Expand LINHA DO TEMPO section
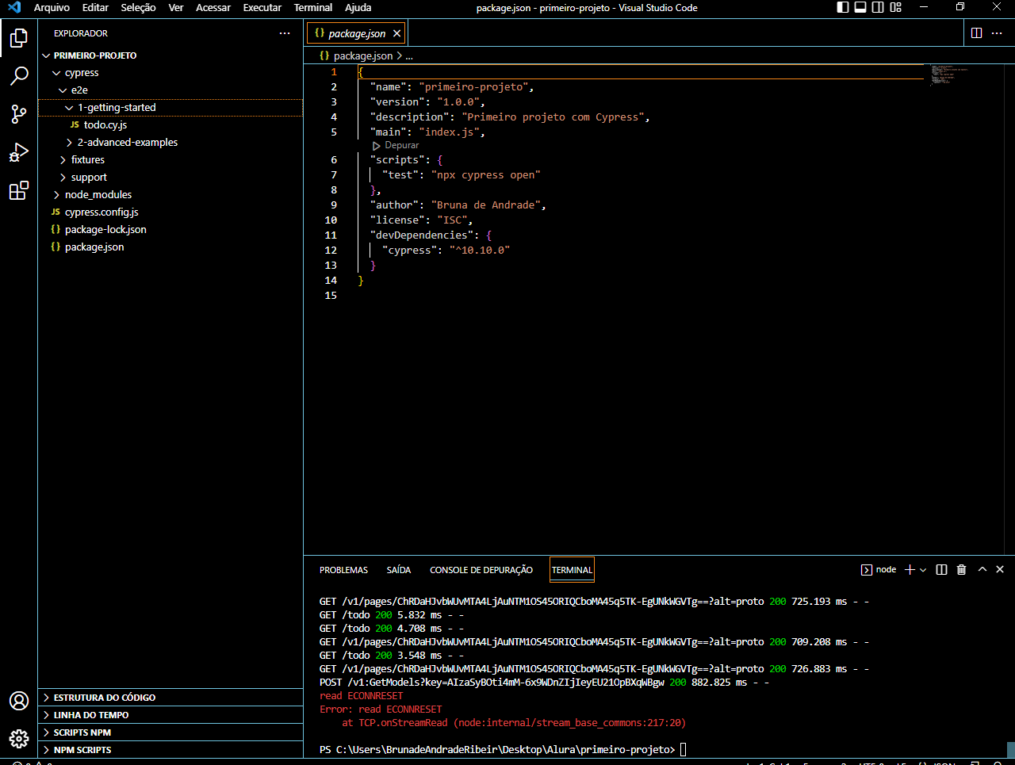Viewport: 1015px width, 765px height. [x=170, y=715]
